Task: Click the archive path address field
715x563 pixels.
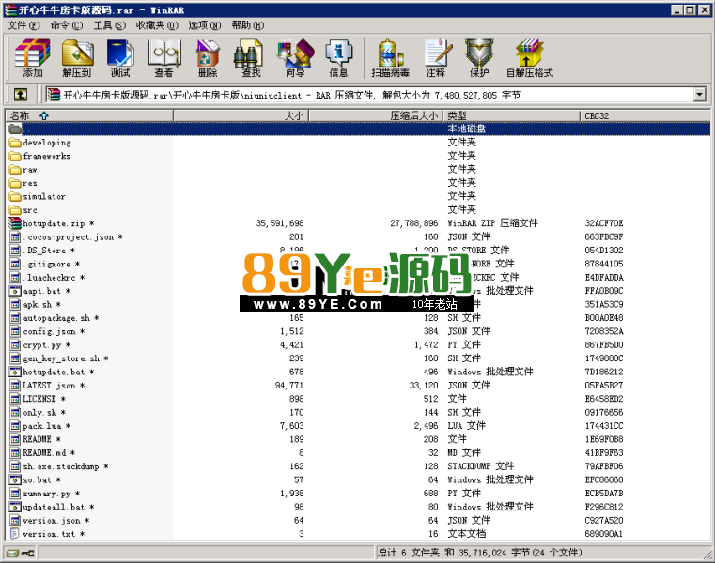Action: [x=369, y=95]
